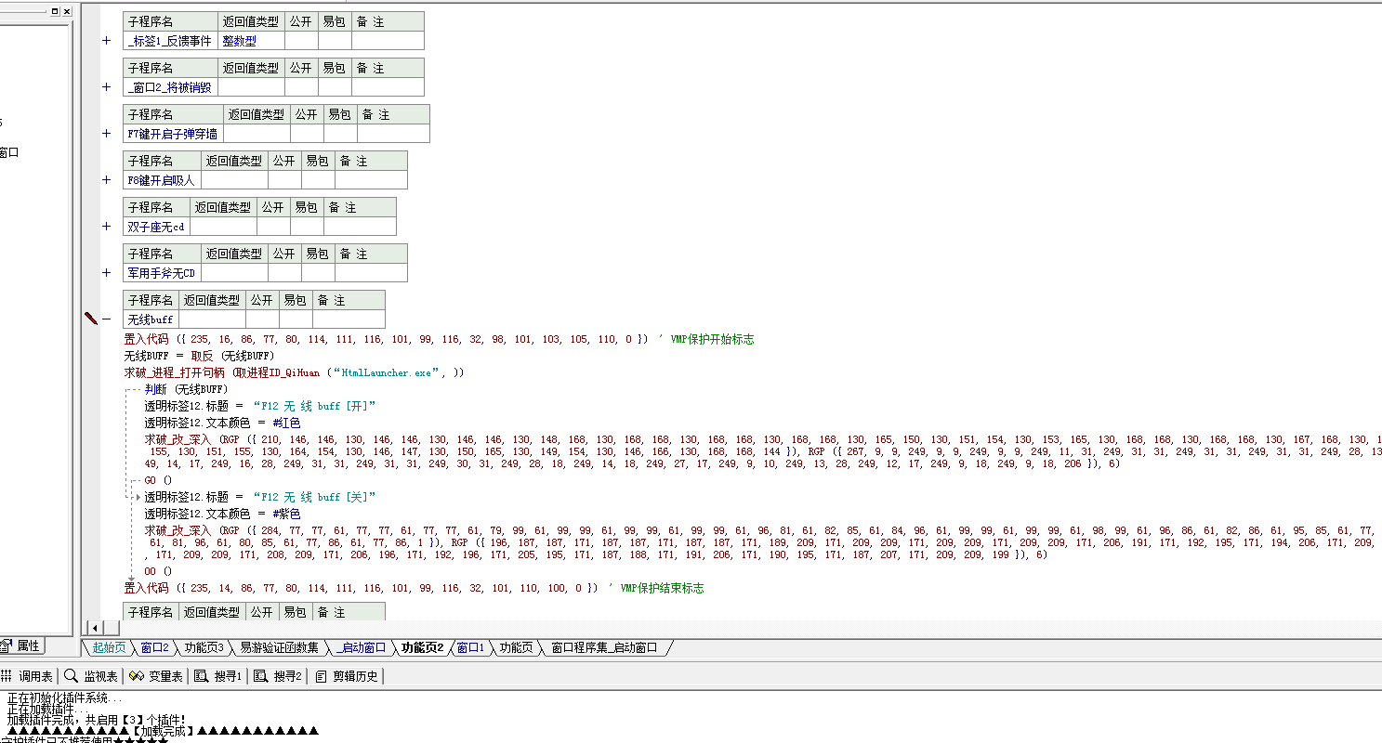
Task: Expand the _标签1_反馈事件 subroutine
Action: (x=106, y=41)
